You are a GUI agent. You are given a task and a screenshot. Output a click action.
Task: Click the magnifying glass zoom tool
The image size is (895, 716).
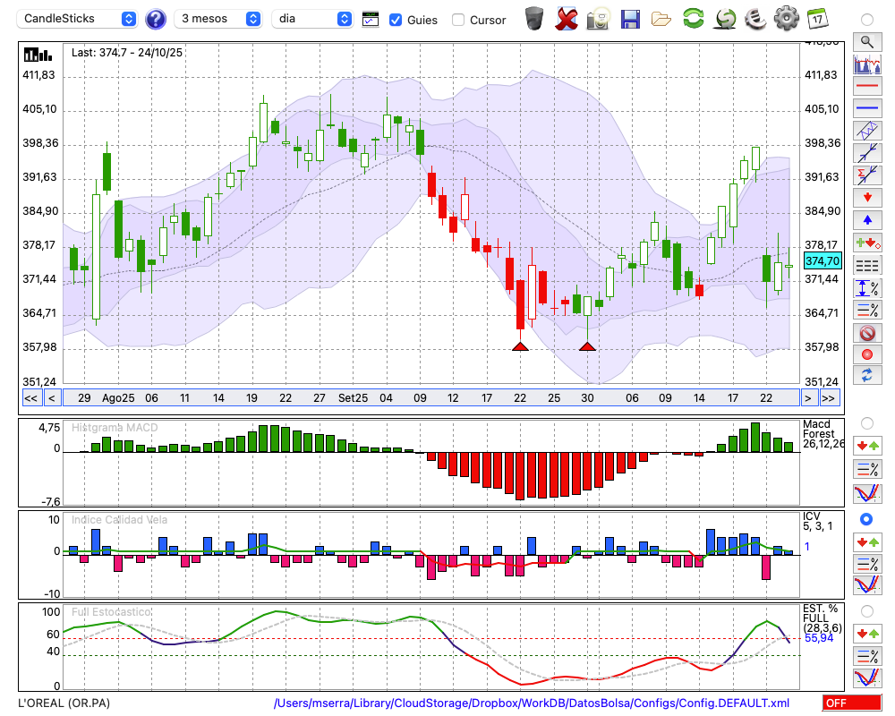(867, 42)
